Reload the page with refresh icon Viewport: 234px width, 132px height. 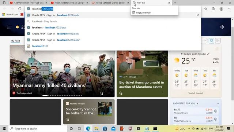coord(20,9)
